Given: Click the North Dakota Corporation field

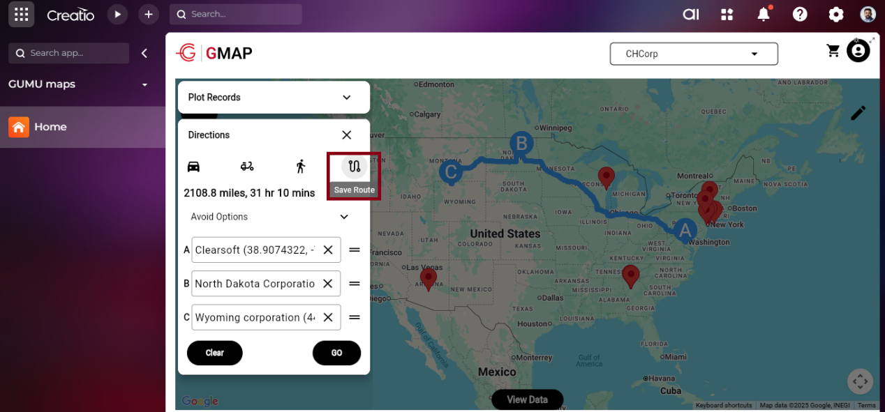Looking at the screenshot, I should pos(266,284).
